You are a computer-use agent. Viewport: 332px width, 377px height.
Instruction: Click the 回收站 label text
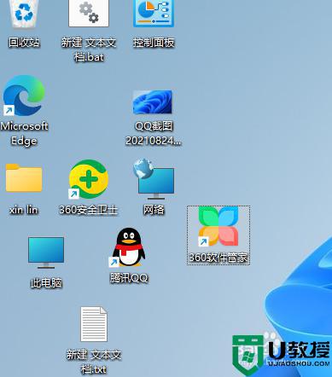pos(24,43)
